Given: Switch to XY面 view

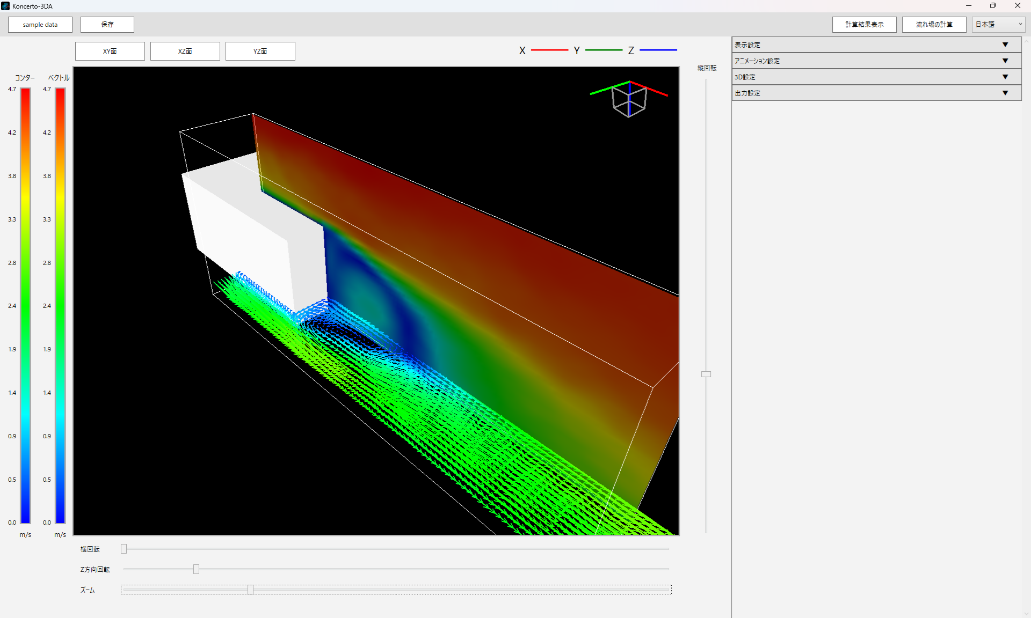Looking at the screenshot, I should click(110, 51).
